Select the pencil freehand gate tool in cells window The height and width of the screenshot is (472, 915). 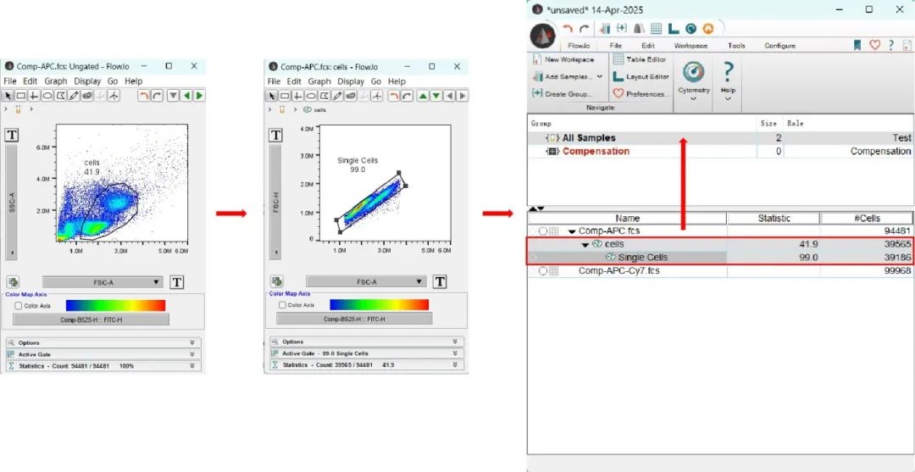click(x=337, y=96)
